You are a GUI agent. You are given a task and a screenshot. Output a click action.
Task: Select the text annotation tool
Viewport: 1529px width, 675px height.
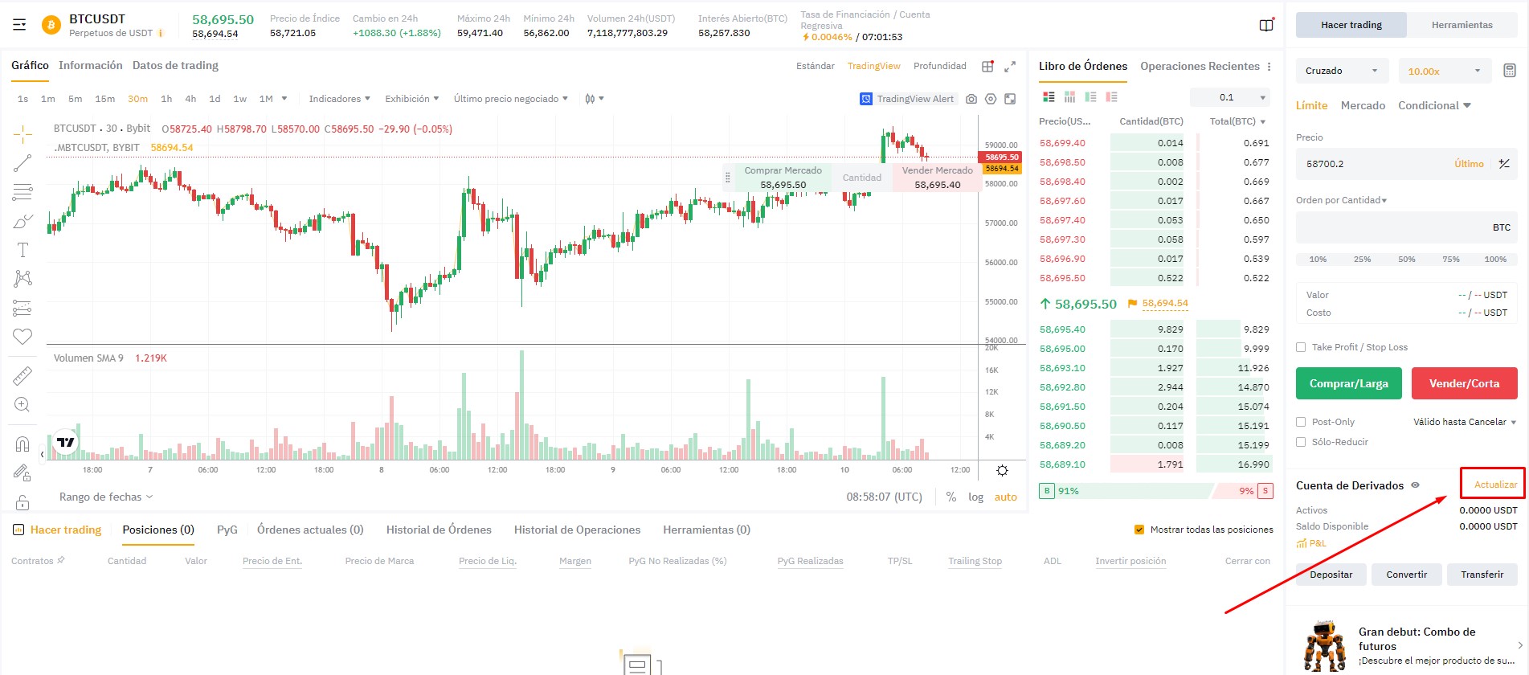click(22, 250)
